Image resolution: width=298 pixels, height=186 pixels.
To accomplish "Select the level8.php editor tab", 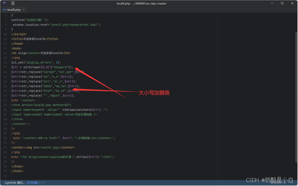I will tap(14, 10).
